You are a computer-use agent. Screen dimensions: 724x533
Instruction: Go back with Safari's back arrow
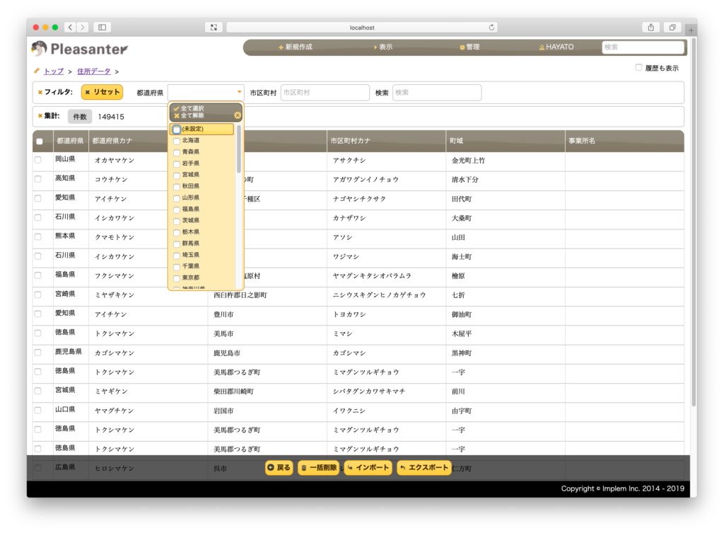[70, 28]
